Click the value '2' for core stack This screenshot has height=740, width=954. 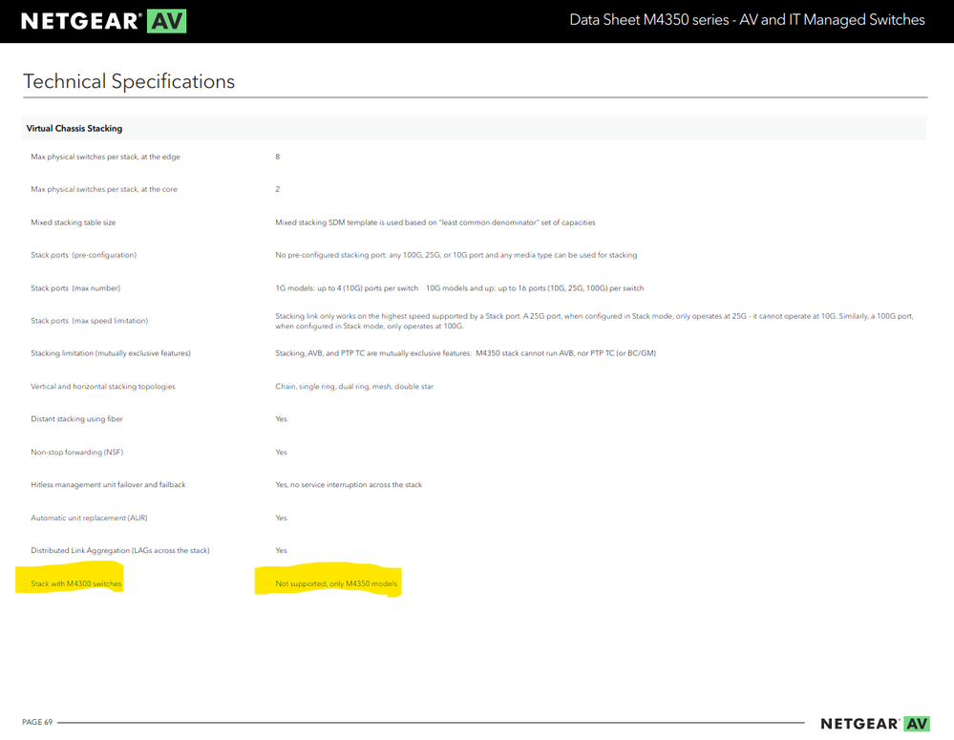point(278,189)
